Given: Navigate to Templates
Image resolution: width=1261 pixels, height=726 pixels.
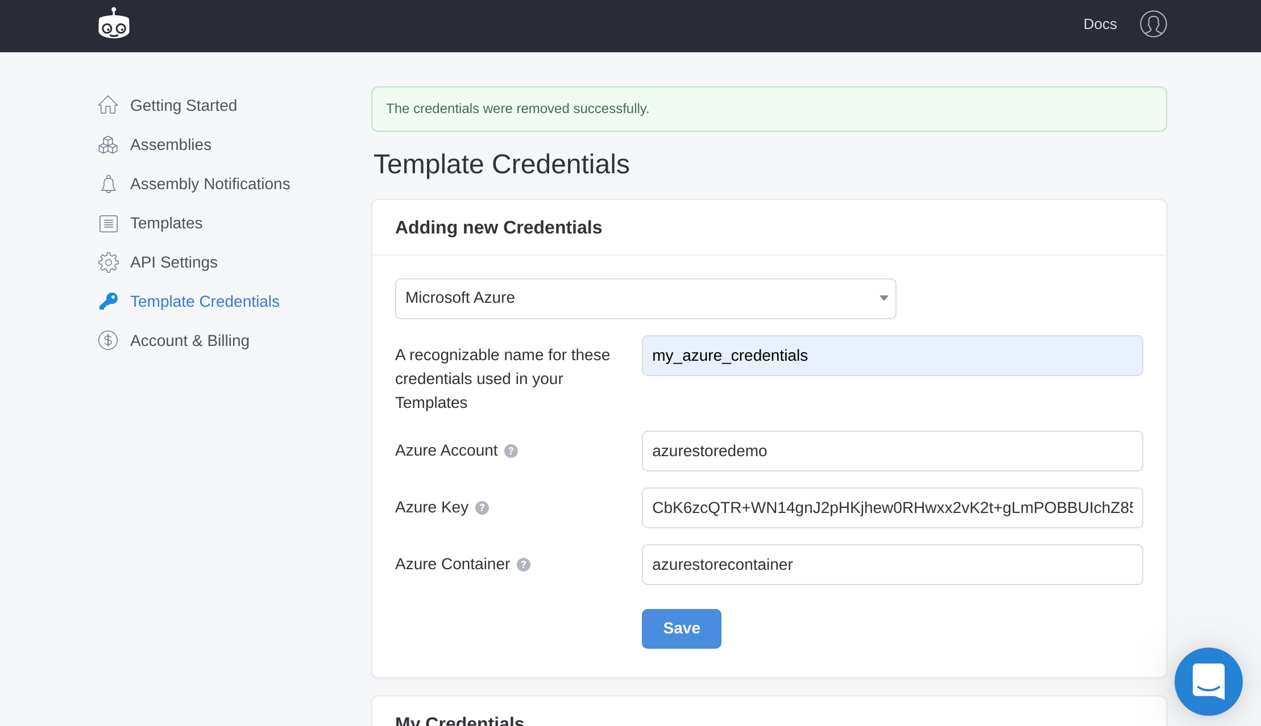Looking at the screenshot, I should click(x=166, y=223).
